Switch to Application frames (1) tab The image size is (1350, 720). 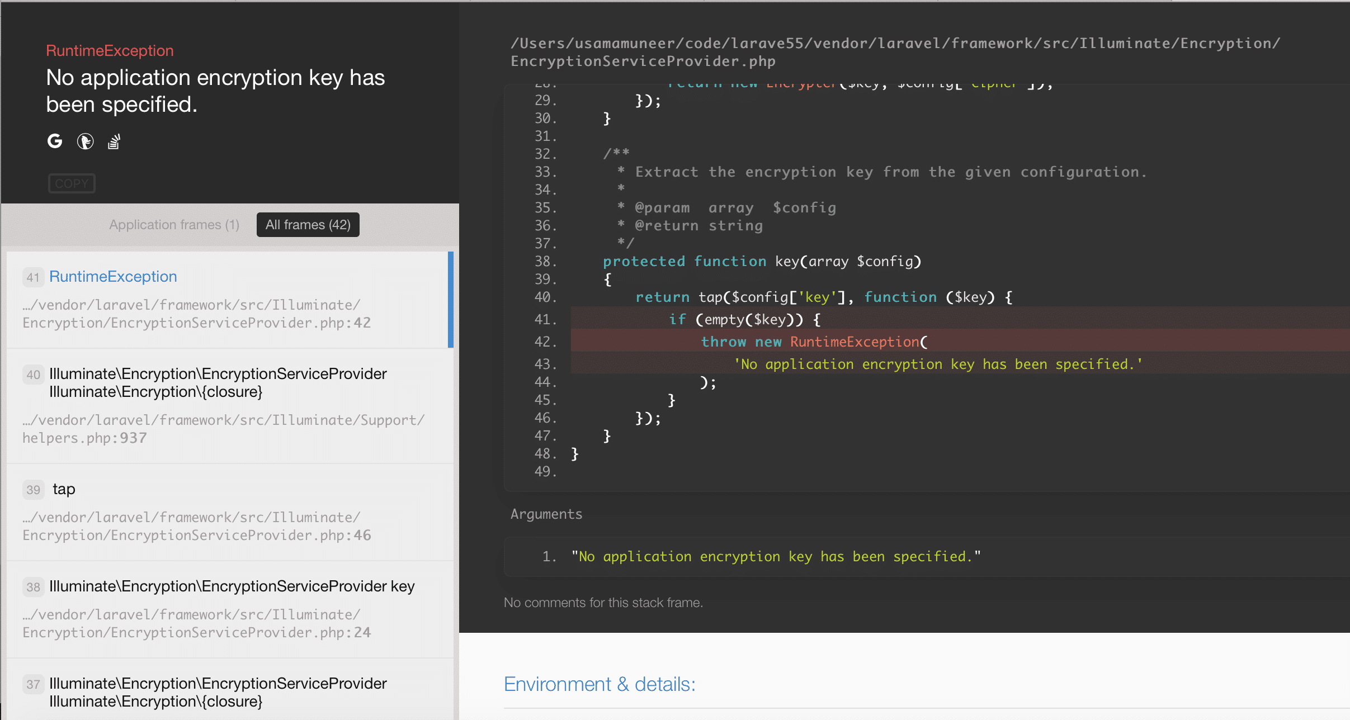(174, 225)
